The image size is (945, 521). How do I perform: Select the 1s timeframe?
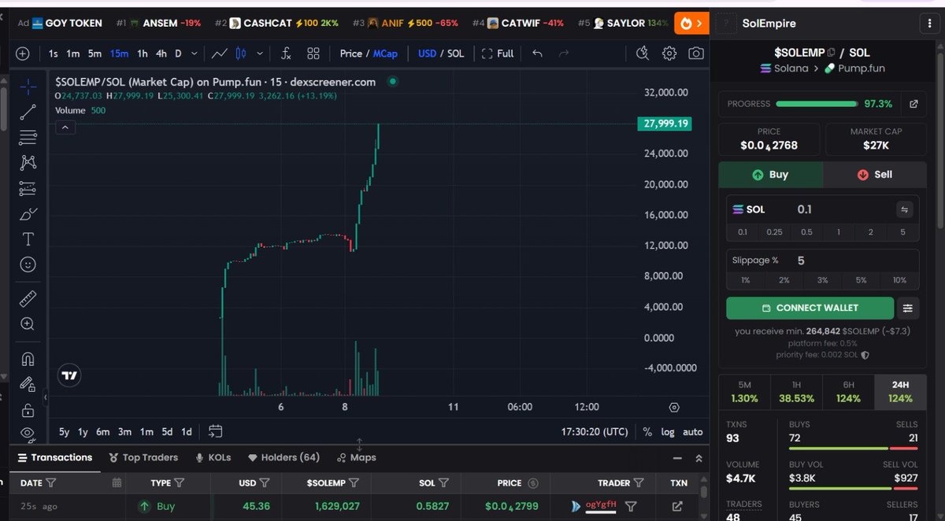(53, 54)
